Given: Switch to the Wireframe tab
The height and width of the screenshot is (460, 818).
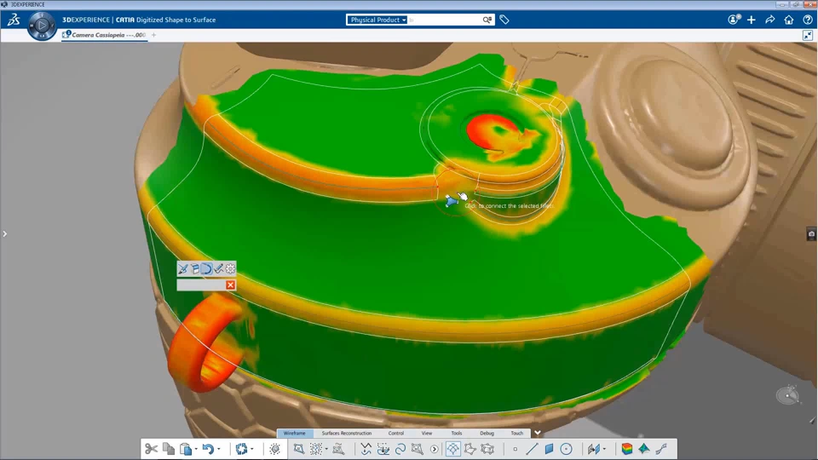Looking at the screenshot, I should 295,434.
